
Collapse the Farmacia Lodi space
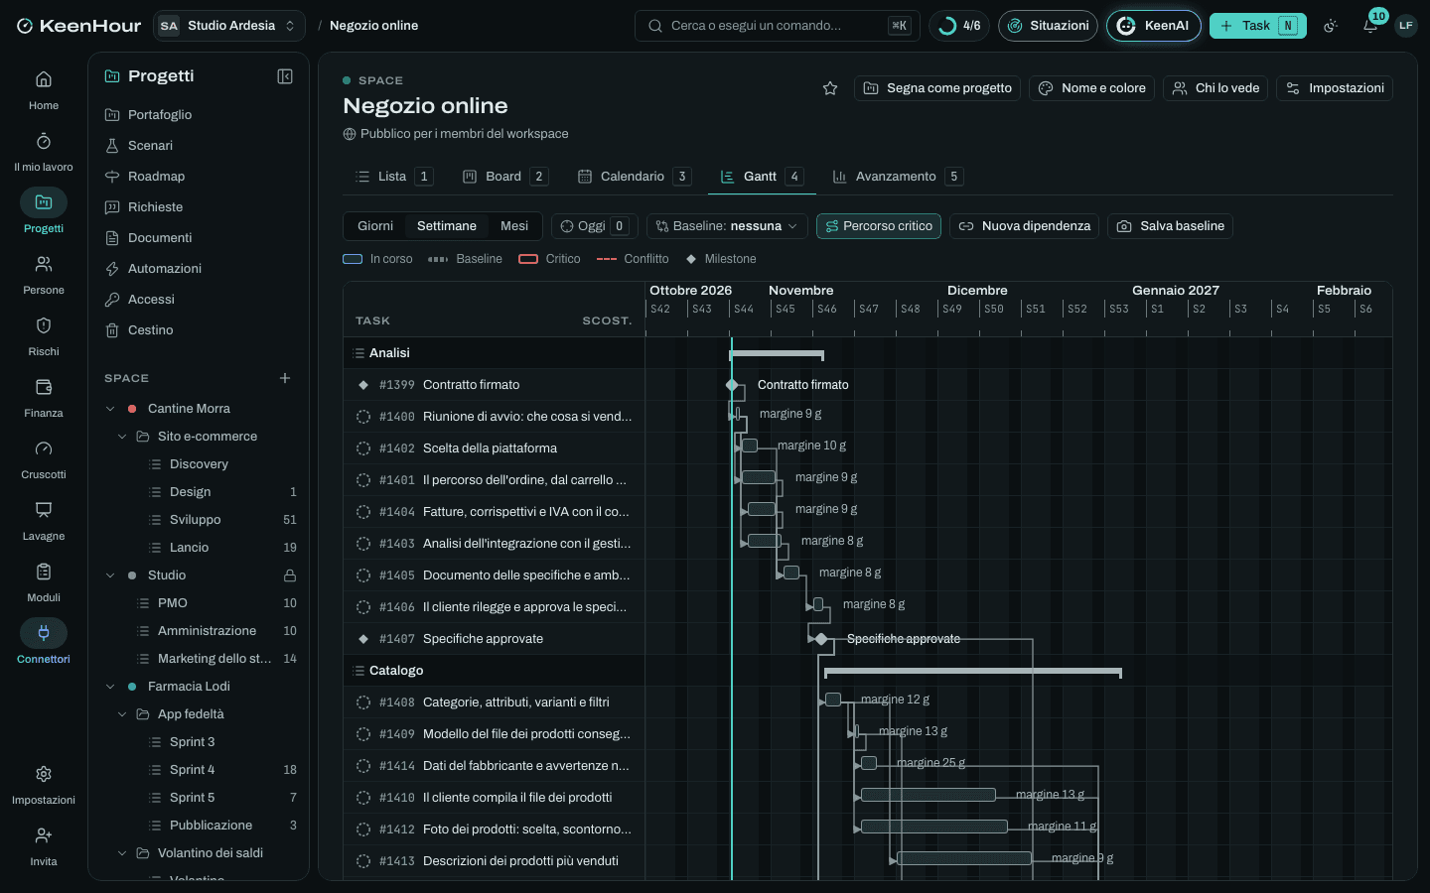tap(110, 687)
